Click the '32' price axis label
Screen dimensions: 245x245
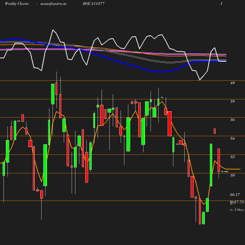pyautogui.click(x=232, y=157)
